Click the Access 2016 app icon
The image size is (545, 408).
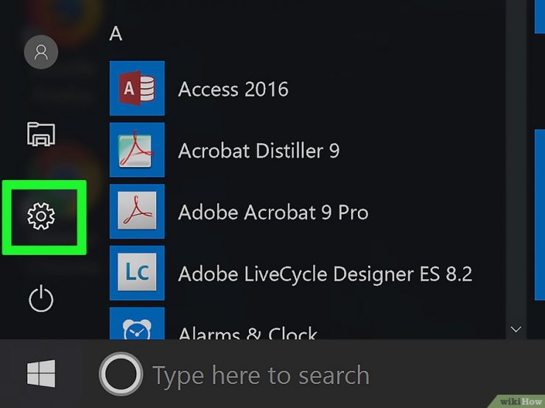[137, 88]
